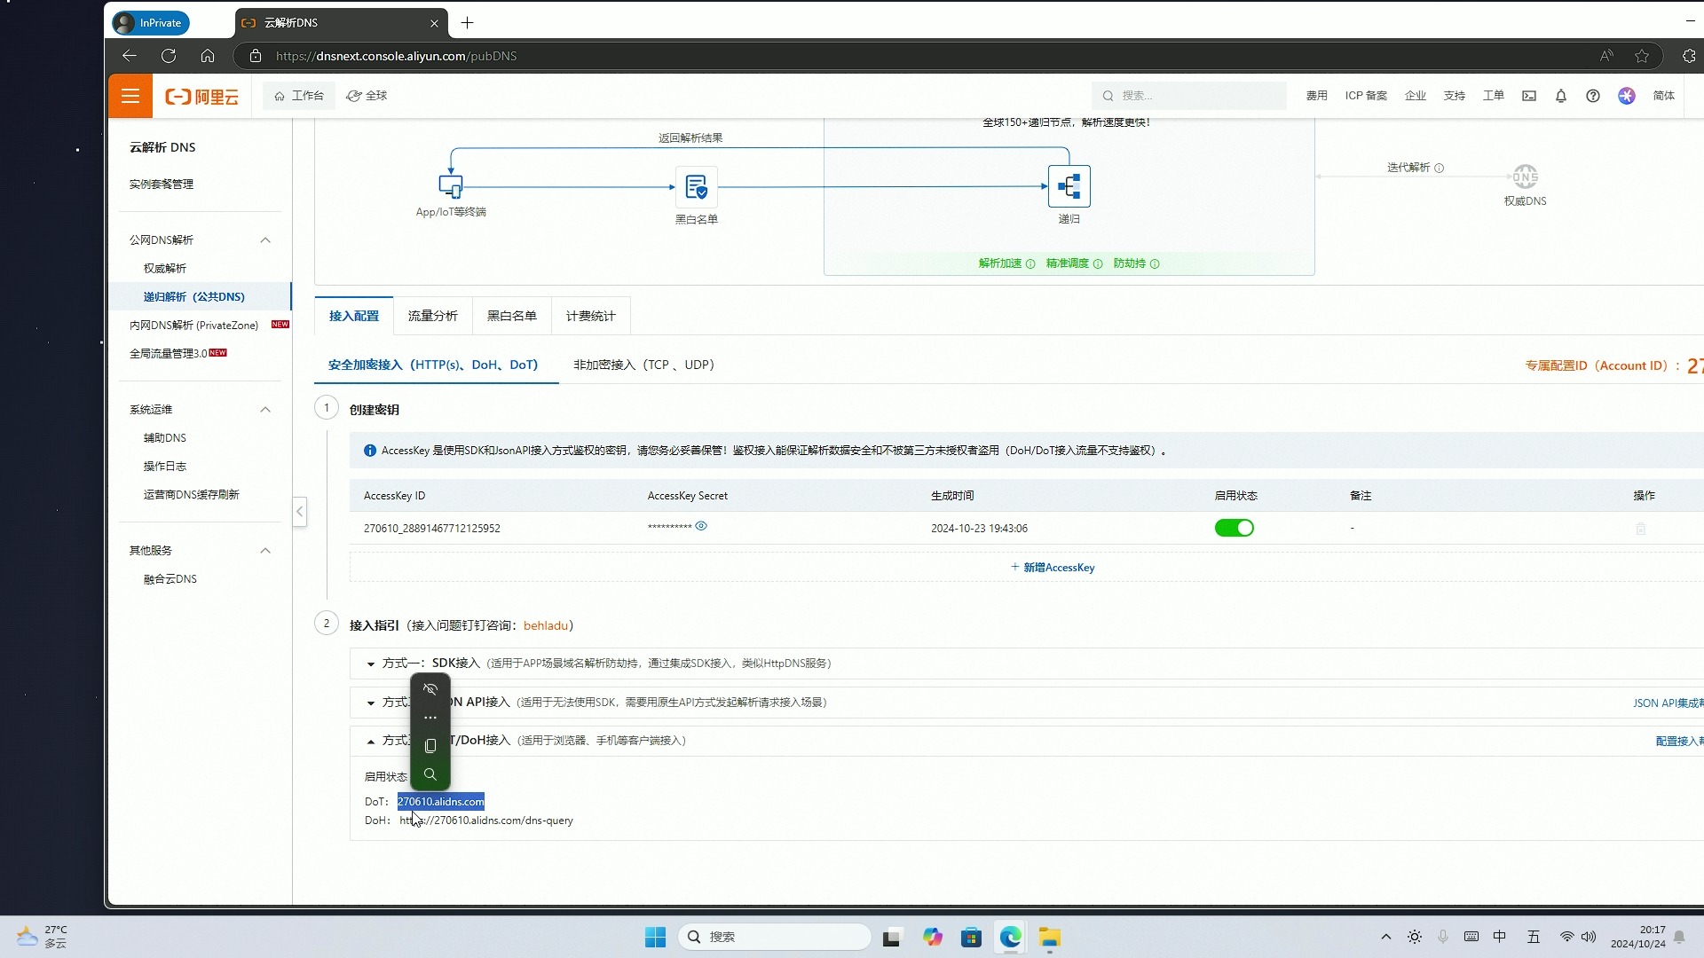The height and width of the screenshot is (958, 1704).
Task: Click the search icon in the selection popup
Action: click(x=430, y=774)
